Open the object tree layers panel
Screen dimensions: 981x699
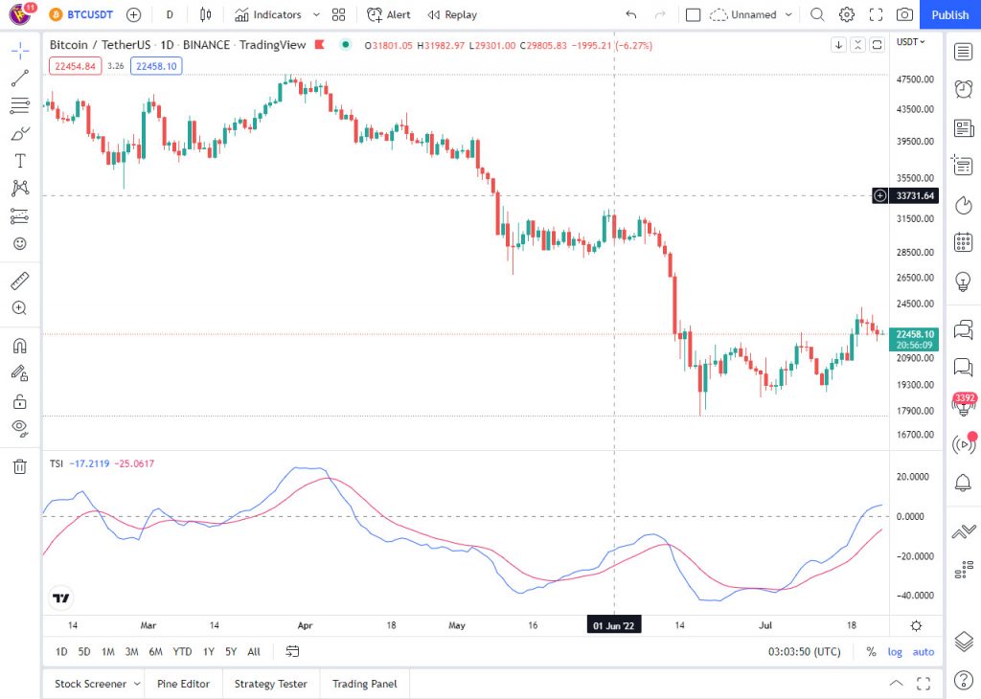pyautogui.click(x=964, y=642)
